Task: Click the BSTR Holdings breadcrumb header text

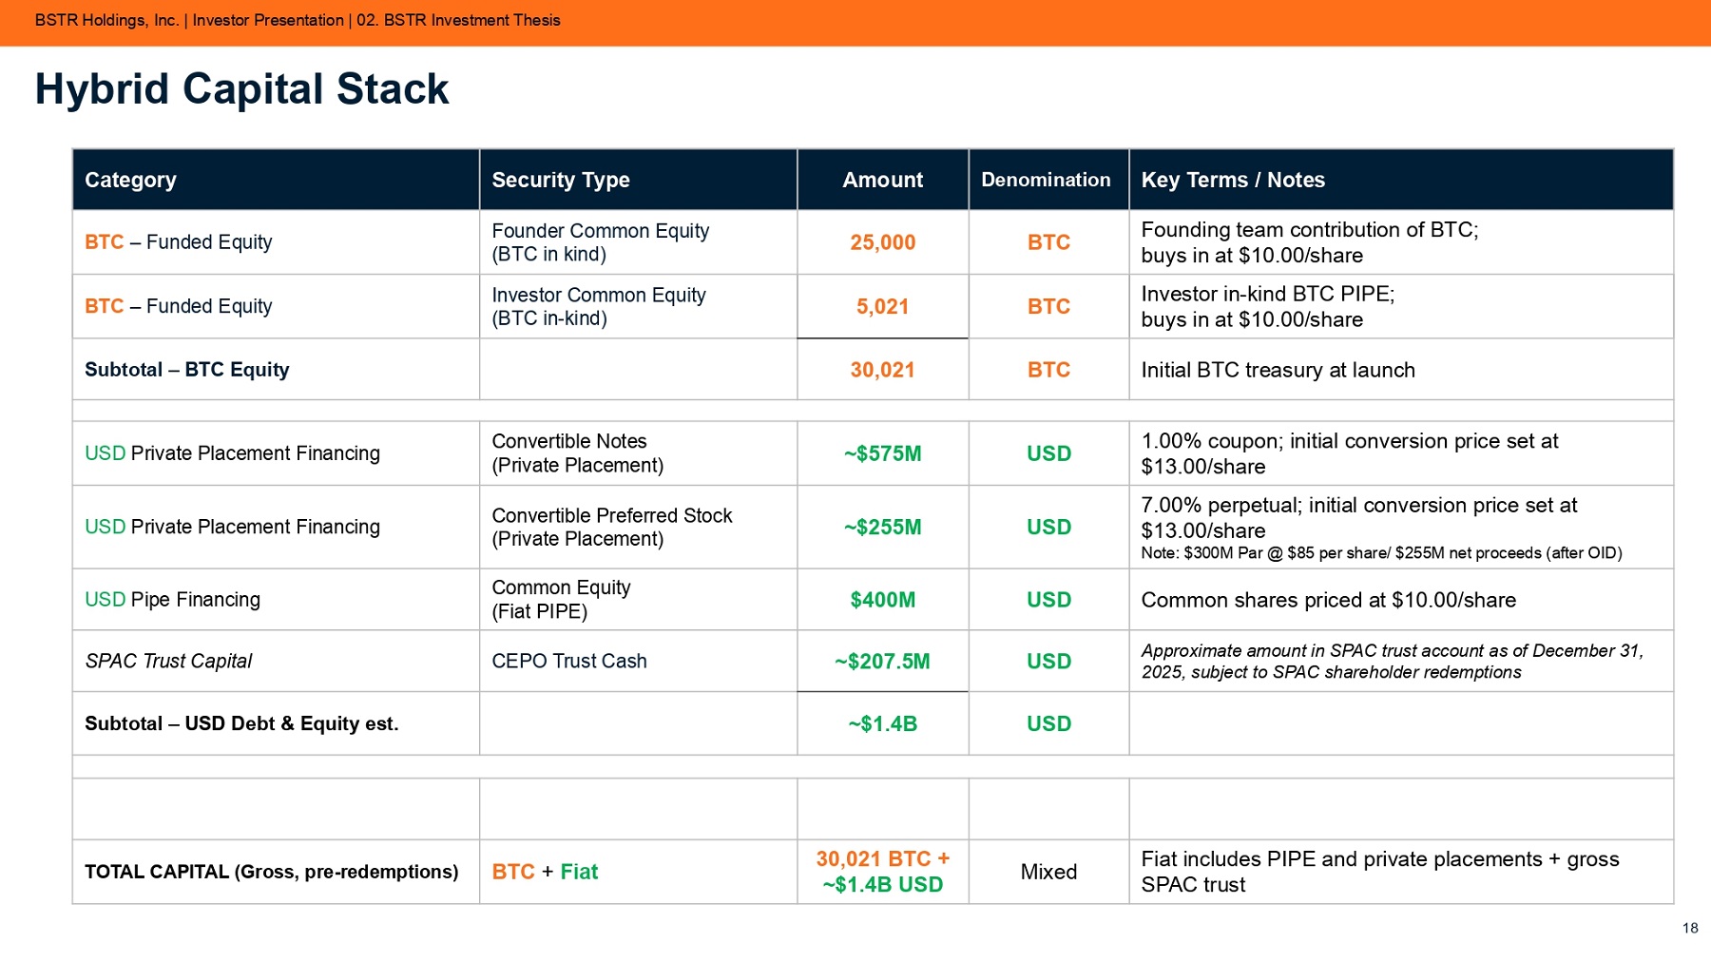Action: coord(297,20)
